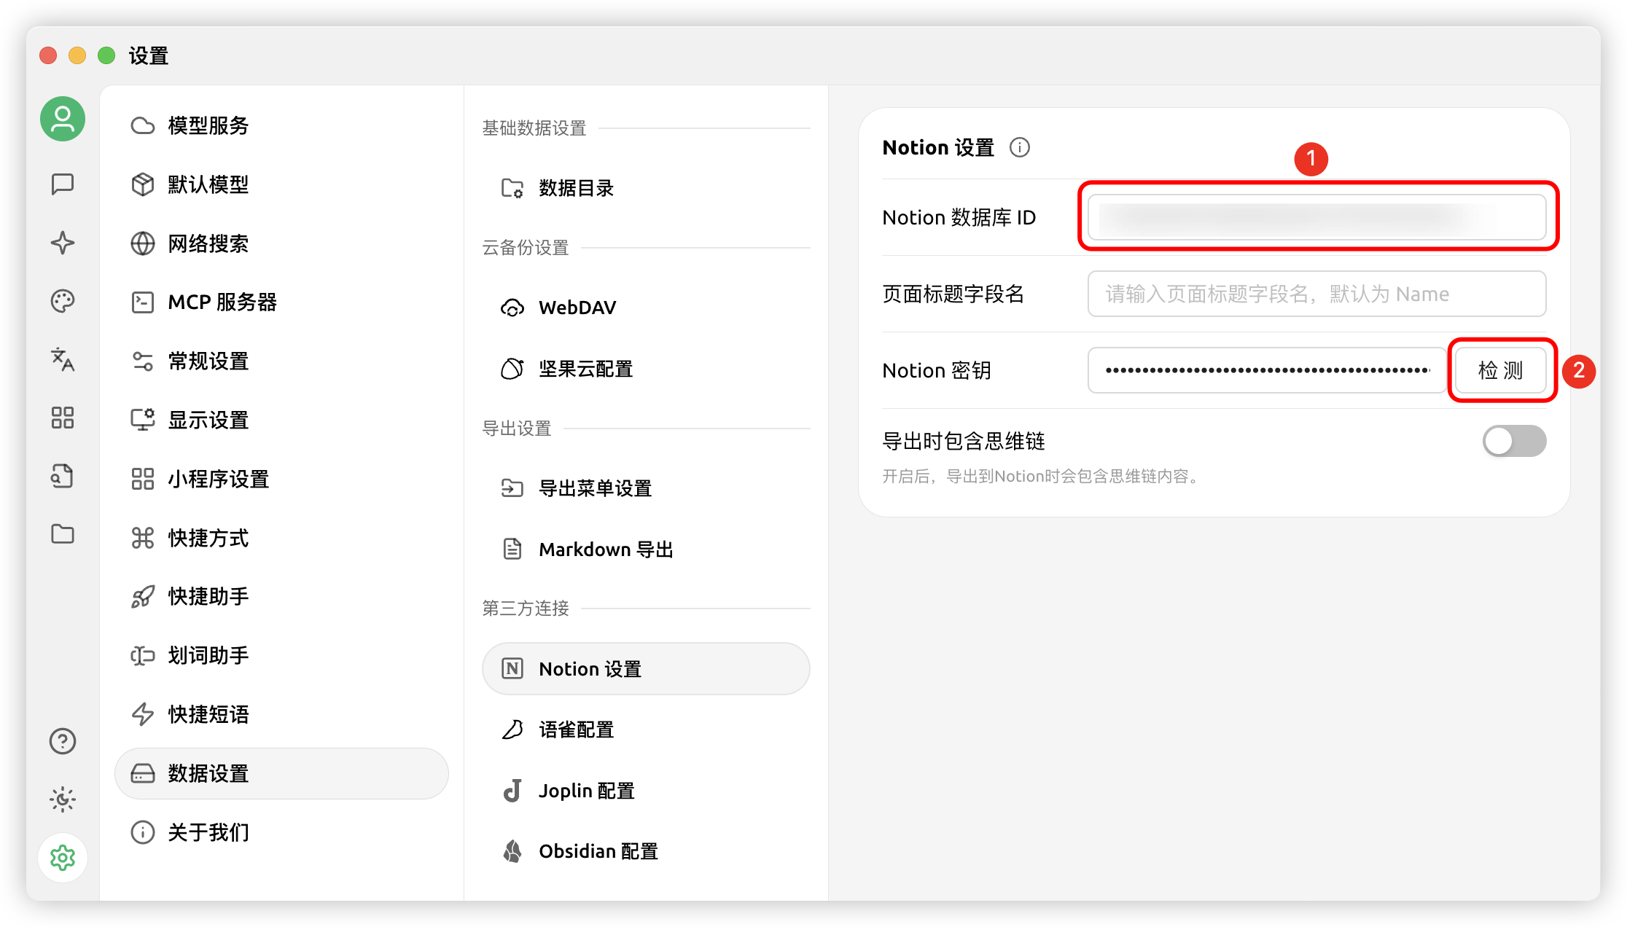Open MCP 服务器 settings
1627x927 pixels.
(222, 302)
